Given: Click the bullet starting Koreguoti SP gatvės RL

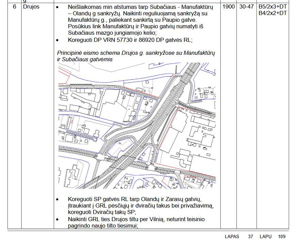Looking at the screenshot, I should (x=140, y=205).
